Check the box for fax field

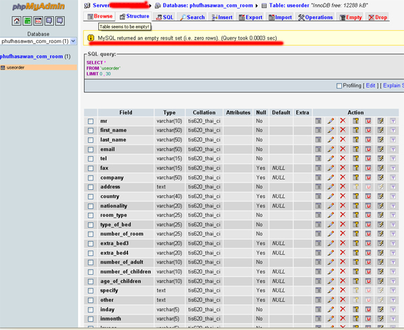(91, 168)
